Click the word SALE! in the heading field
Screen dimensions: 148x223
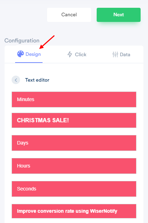(60, 120)
